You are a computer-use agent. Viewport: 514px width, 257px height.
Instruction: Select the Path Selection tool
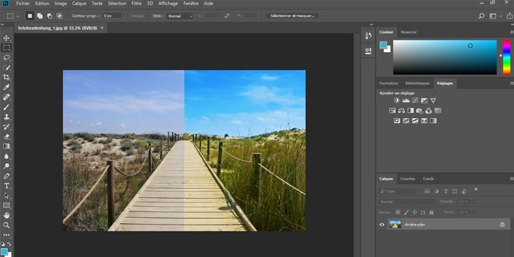[6, 196]
